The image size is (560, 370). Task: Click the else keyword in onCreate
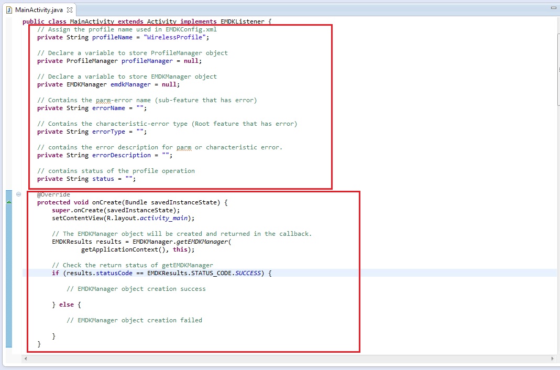click(65, 304)
